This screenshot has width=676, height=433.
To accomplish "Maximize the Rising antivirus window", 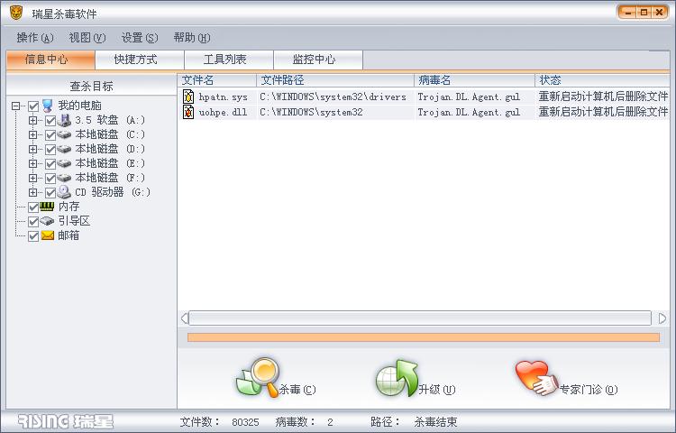I will [644, 13].
